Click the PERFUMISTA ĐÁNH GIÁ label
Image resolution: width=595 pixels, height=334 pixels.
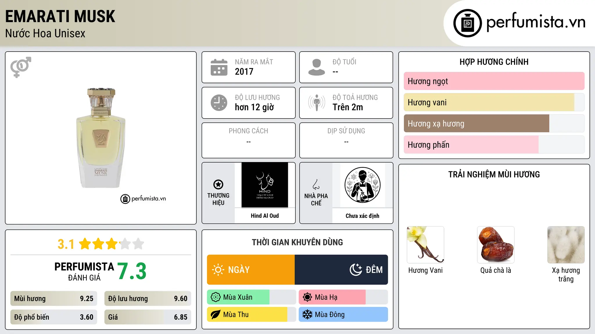pos(84,271)
